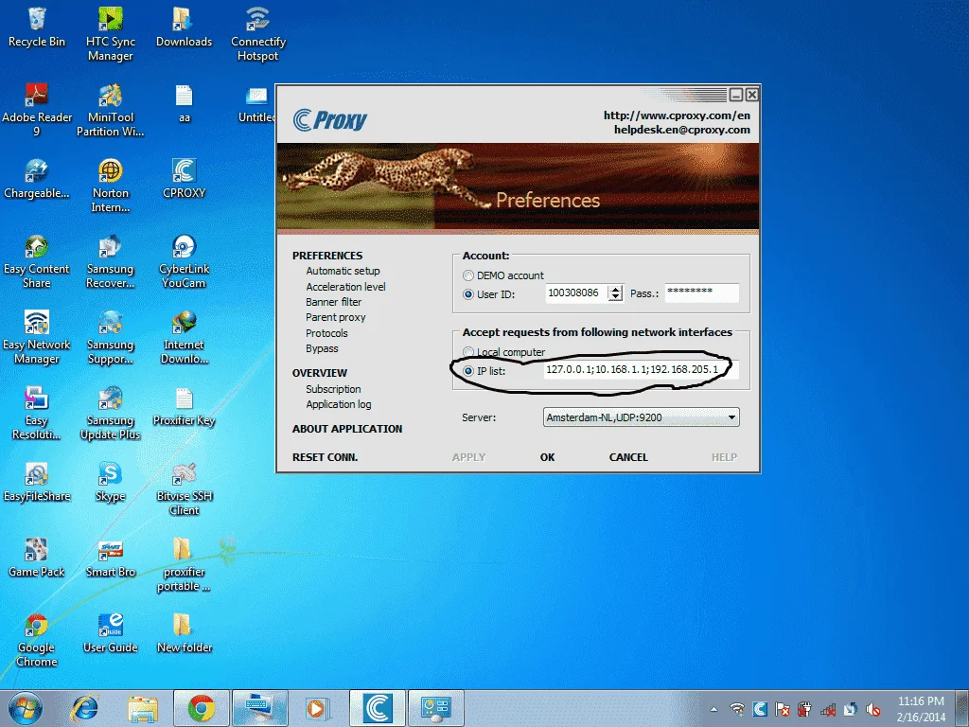Open Internet Download Manager shortcut
Image resolution: width=969 pixels, height=727 pixels.
tap(184, 338)
